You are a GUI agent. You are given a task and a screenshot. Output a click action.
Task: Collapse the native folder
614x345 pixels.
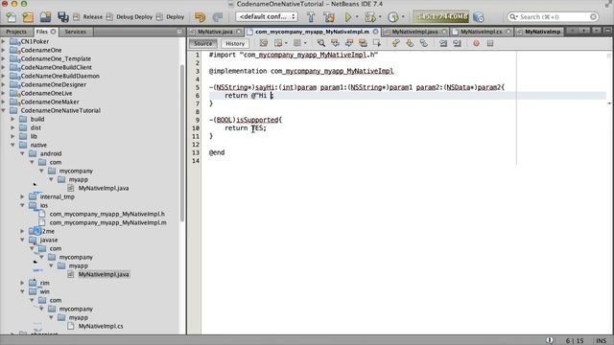coord(12,145)
